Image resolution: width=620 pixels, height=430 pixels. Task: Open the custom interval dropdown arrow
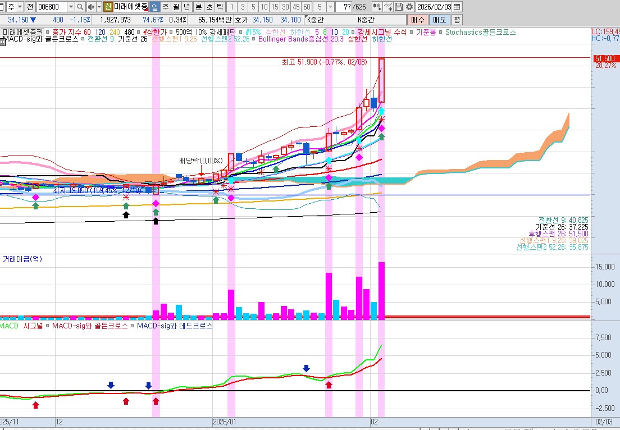(x=331, y=7)
